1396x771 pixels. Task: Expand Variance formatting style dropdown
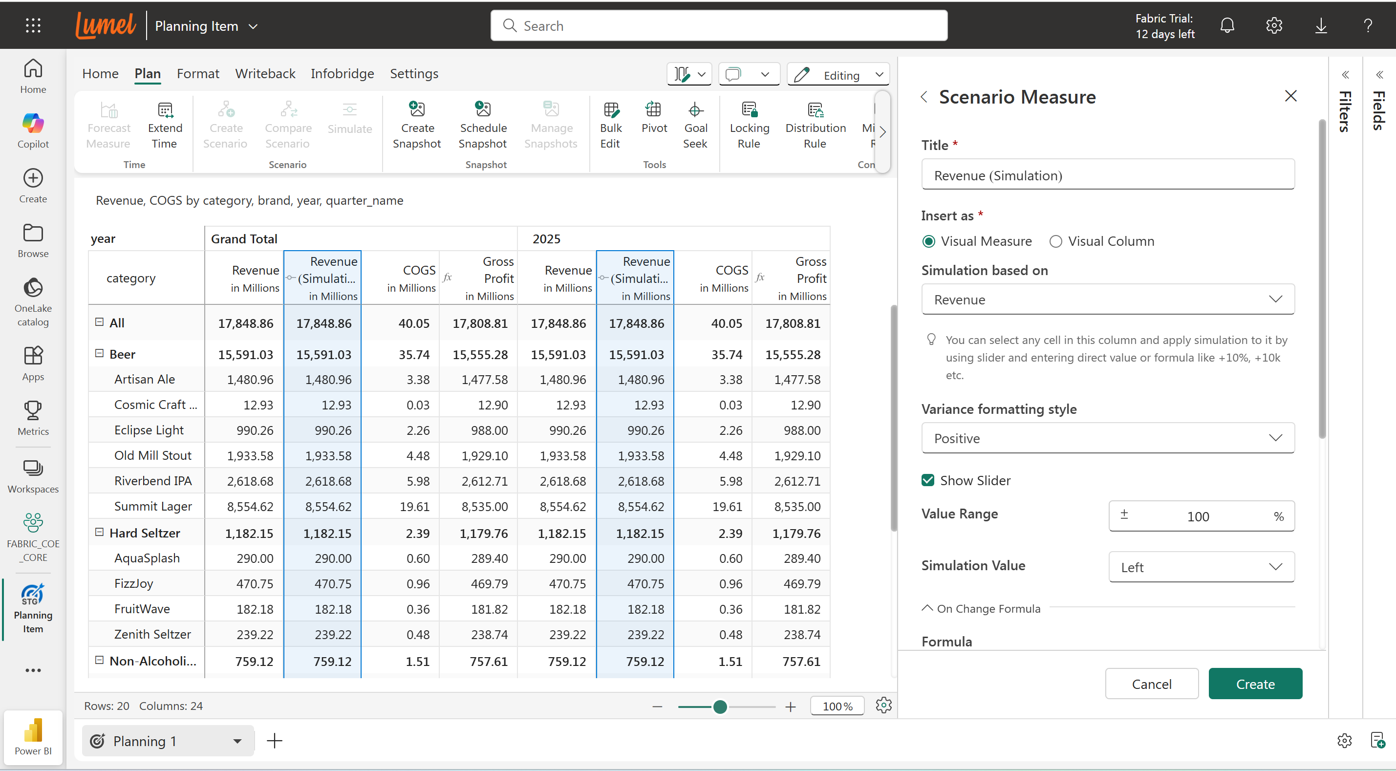(x=1108, y=438)
